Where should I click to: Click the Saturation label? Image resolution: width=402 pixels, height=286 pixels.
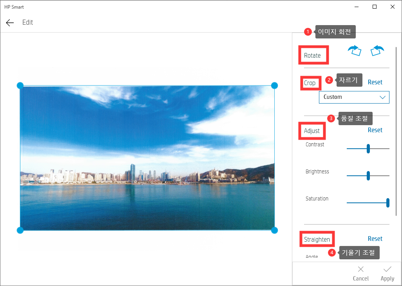(x=317, y=199)
